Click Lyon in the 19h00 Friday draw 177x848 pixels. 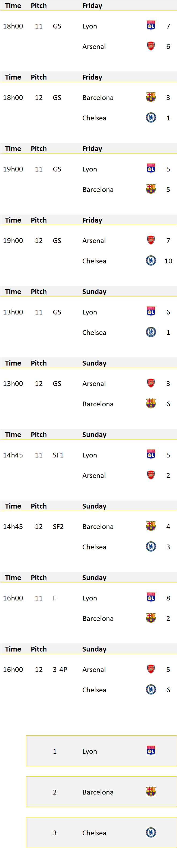click(90, 169)
